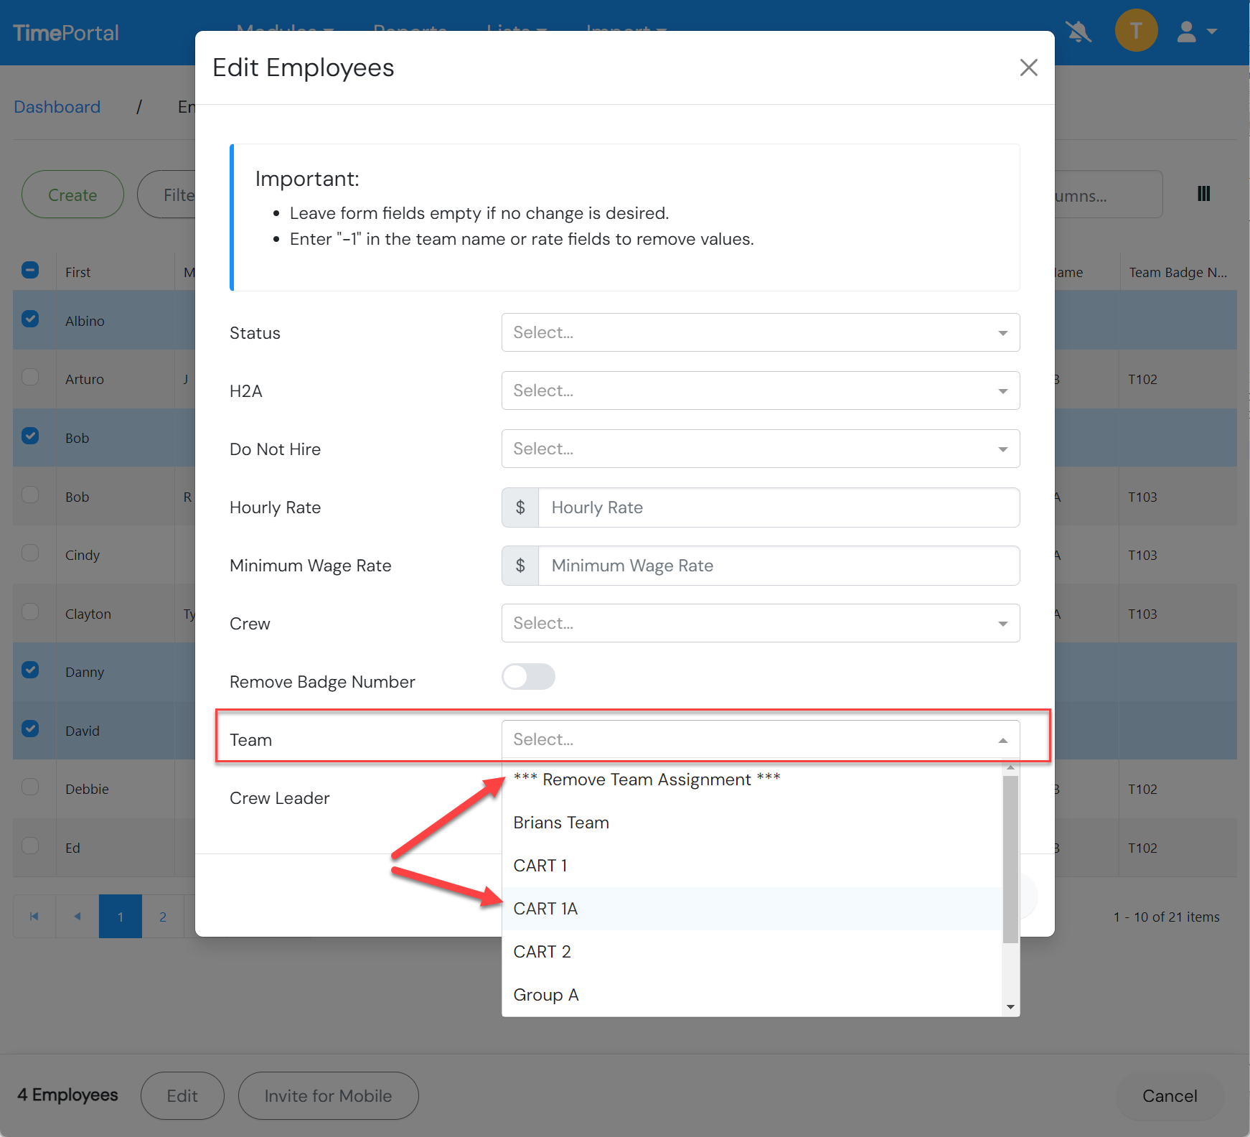Image resolution: width=1250 pixels, height=1137 pixels.
Task: Jump to first page using pagination icon
Action: pyautogui.click(x=34, y=916)
